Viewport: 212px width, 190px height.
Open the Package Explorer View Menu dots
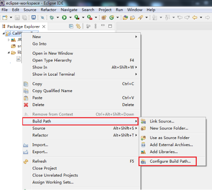coord(96,26)
